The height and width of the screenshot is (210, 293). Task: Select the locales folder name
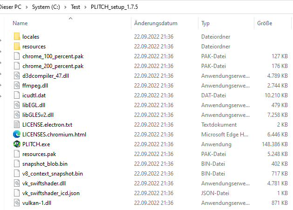(x=31, y=37)
